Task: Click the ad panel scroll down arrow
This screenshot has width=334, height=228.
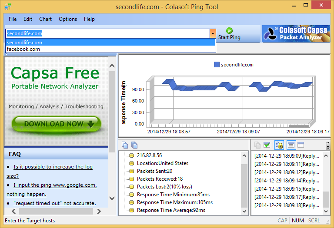Action: click(112, 198)
